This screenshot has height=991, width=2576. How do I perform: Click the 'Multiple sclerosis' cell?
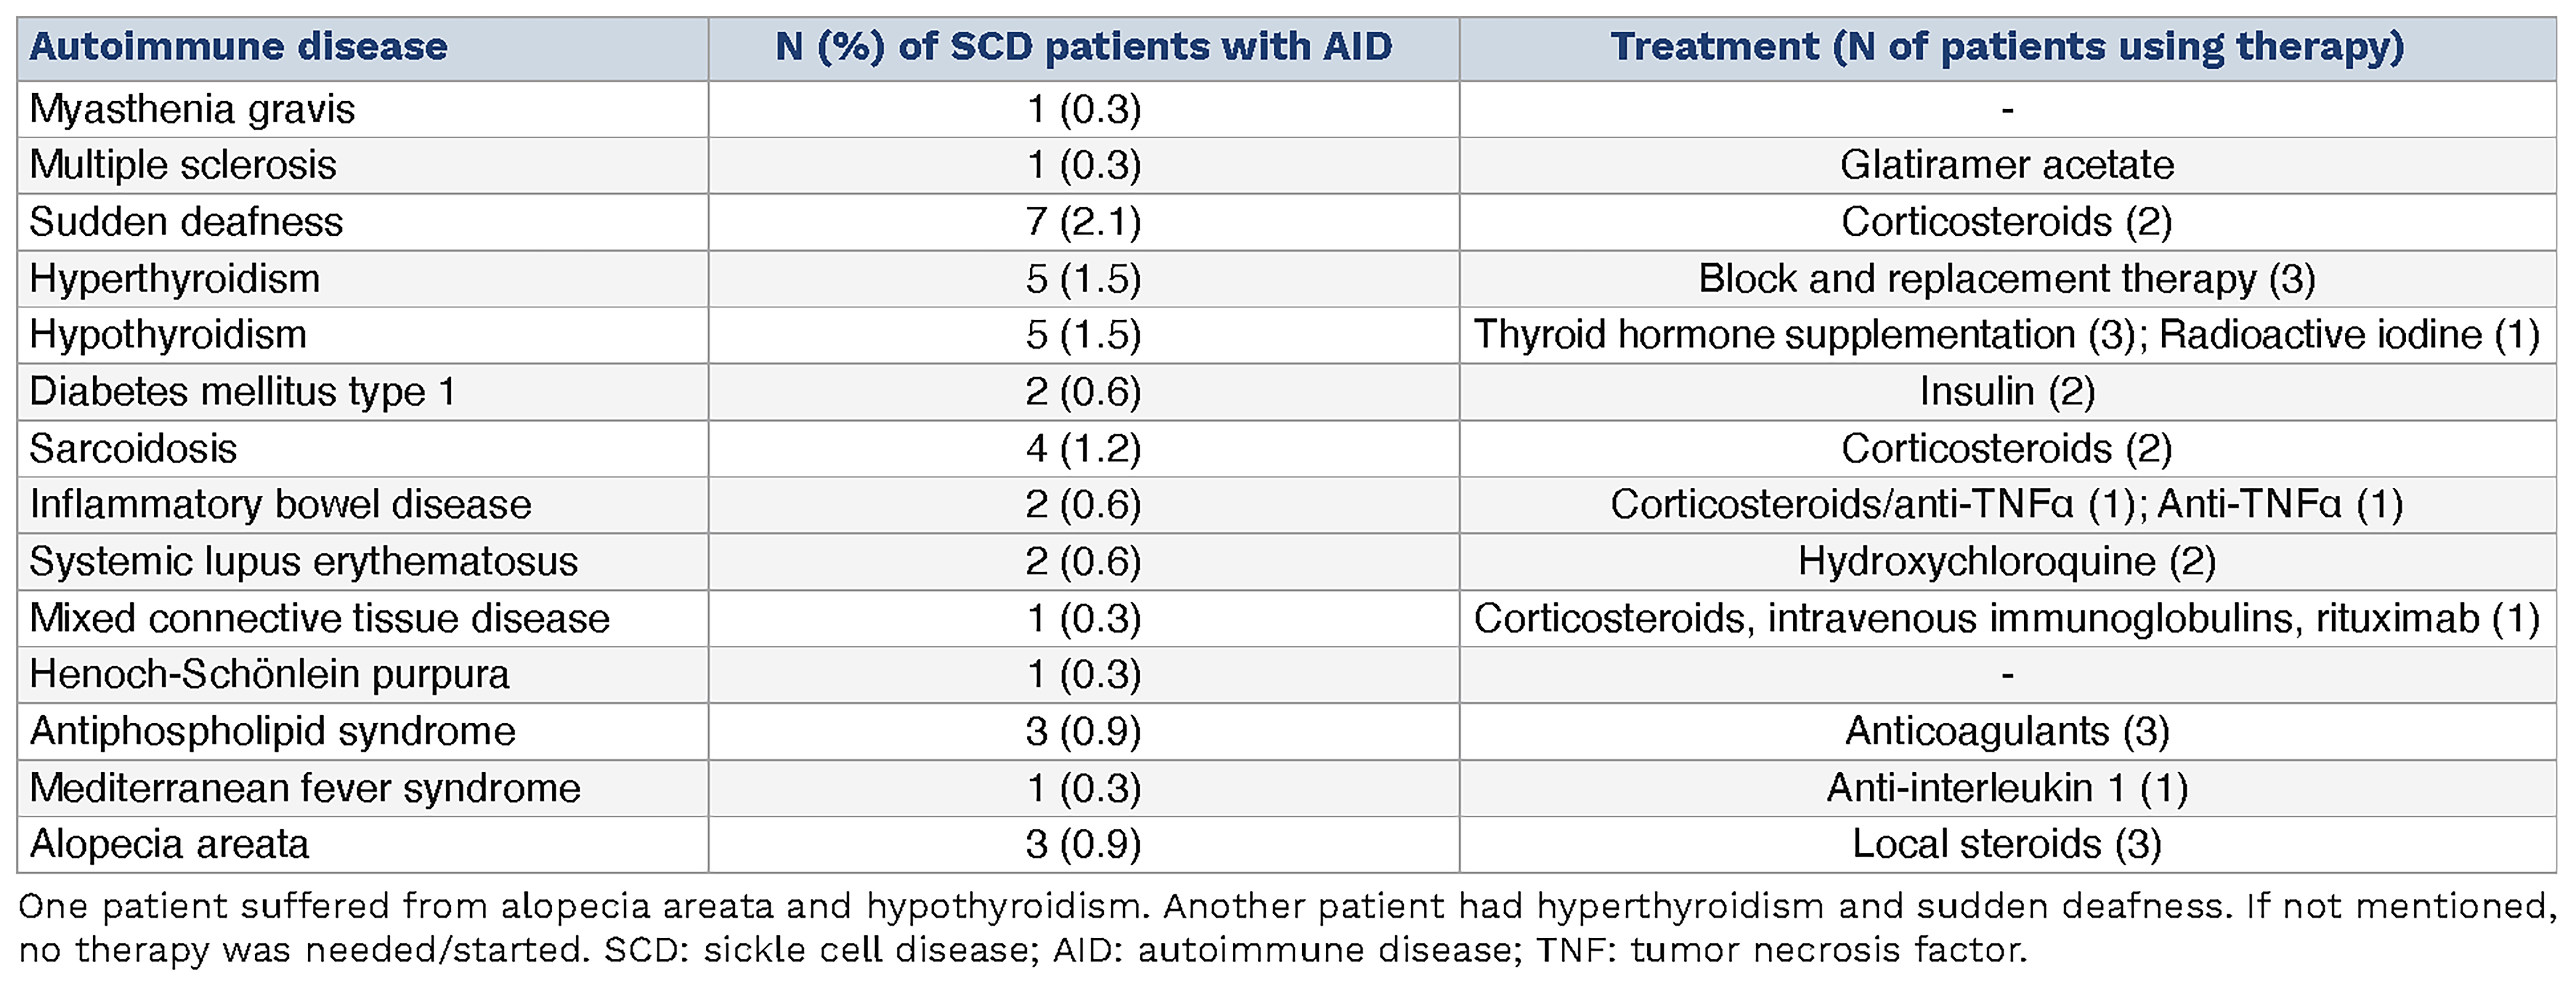[183, 165]
